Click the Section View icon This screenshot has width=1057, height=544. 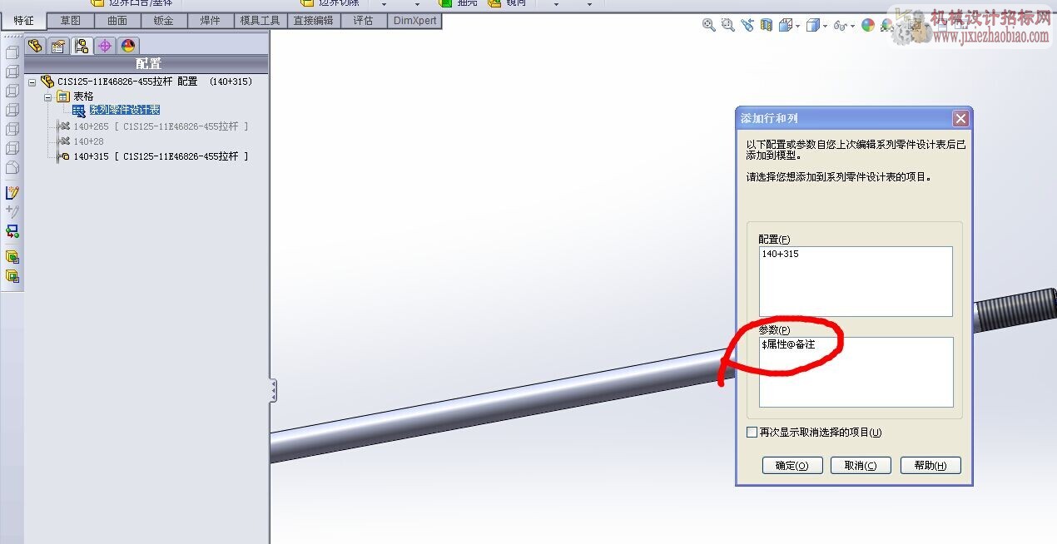767,26
